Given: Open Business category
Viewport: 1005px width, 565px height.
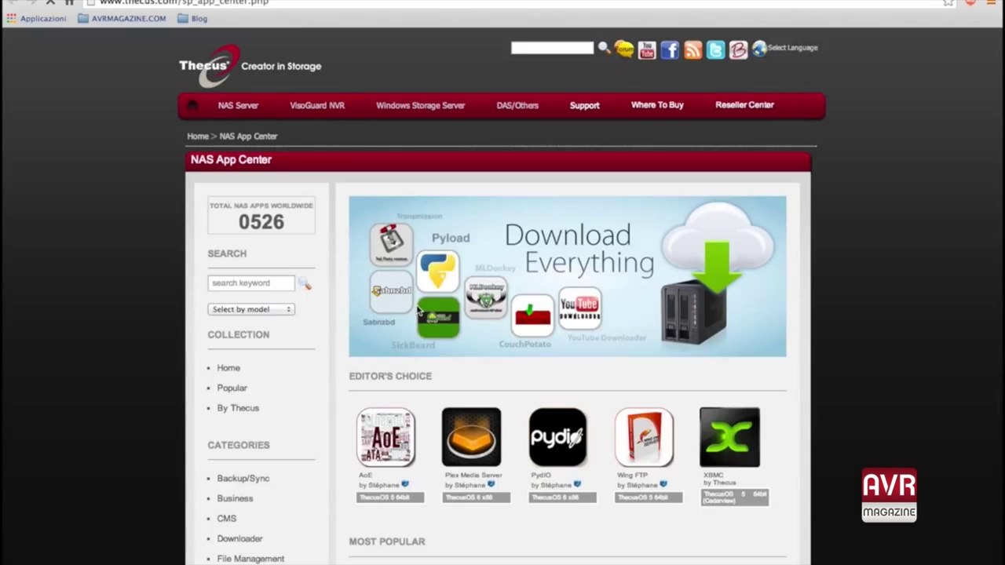Looking at the screenshot, I should (x=235, y=498).
